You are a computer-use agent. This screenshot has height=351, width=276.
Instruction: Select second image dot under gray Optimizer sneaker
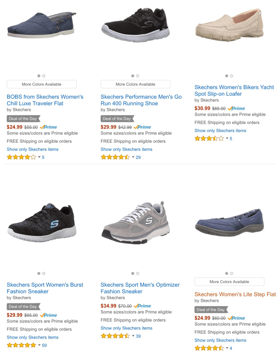click(x=138, y=273)
